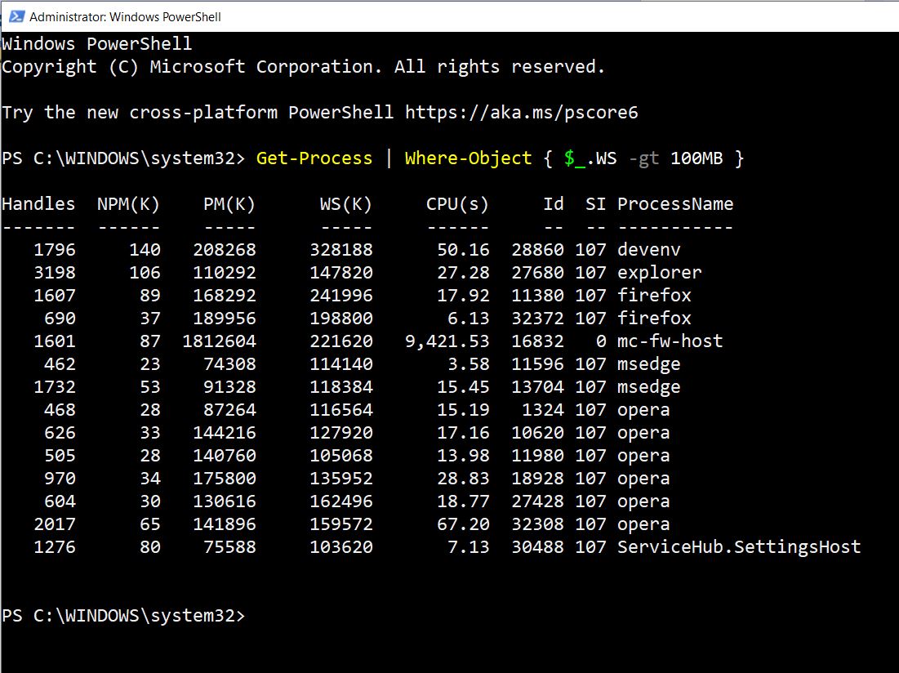Click the ServiceHub.SettingsHost process name

point(739,547)
